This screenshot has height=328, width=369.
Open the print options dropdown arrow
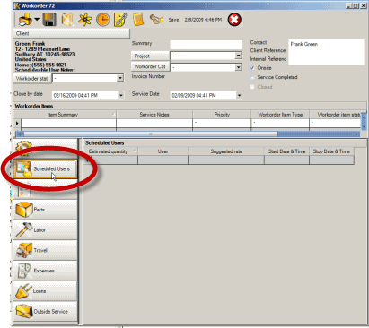[37, 20]
